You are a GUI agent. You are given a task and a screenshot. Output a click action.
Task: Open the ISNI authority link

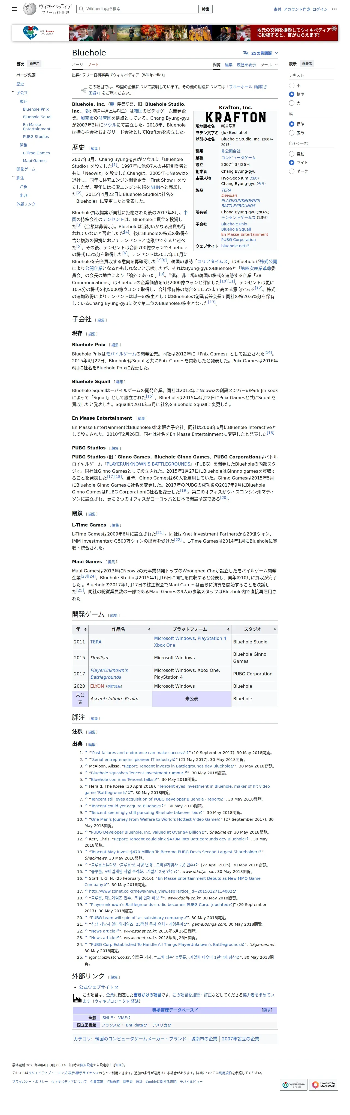pyautogui.click(x=107, y=1018)
